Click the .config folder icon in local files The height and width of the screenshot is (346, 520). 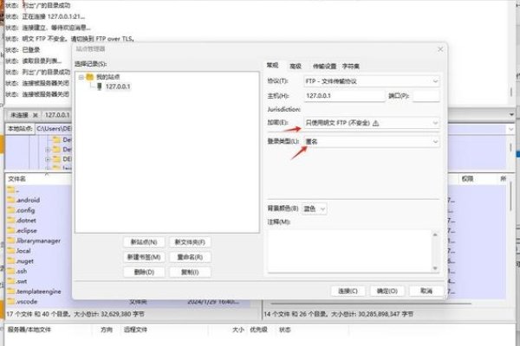11,210
